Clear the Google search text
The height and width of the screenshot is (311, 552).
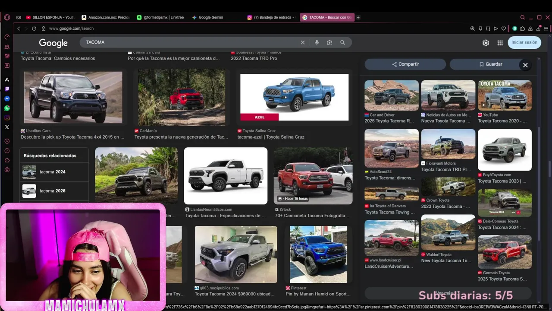303,42
